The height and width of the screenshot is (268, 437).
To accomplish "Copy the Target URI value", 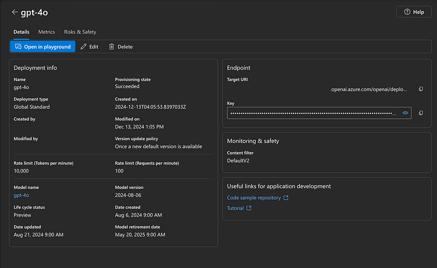I will coord(421,89).
